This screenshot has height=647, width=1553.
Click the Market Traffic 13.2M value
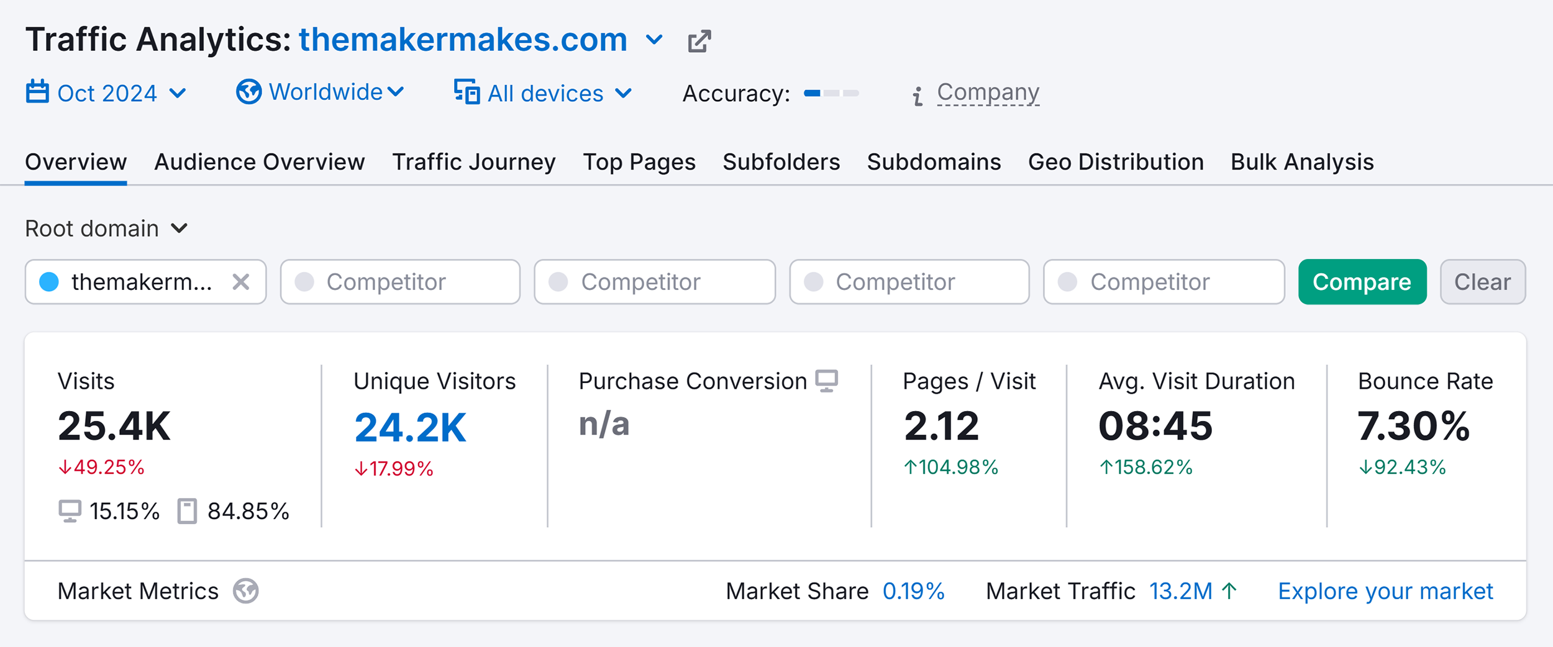[1180, 591]
